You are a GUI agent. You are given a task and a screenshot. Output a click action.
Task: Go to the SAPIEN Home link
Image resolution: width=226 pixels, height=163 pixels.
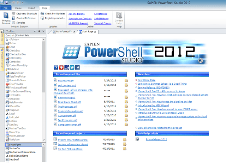coord(101,19)
